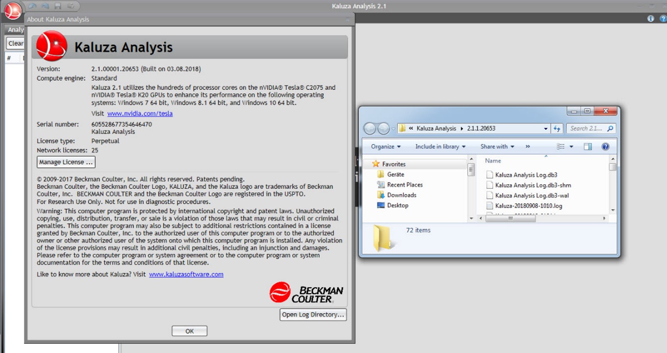Select Downloads in navigation pane
This screenshot has height=353, width=667.
click(402, 195)
